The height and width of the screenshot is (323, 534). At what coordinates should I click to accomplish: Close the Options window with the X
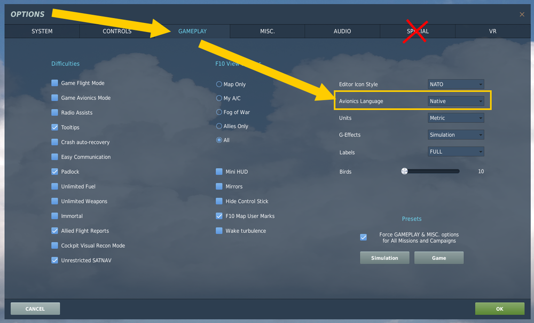point(522,14)
